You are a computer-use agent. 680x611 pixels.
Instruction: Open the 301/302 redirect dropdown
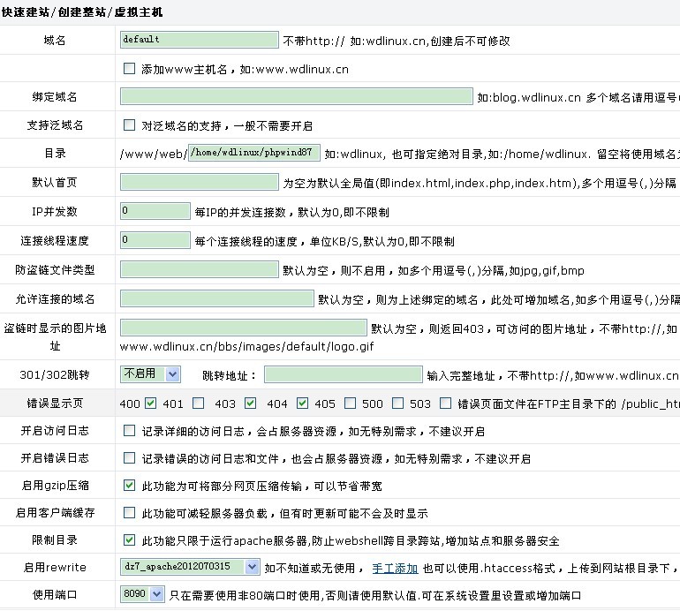tap(150, 374)
